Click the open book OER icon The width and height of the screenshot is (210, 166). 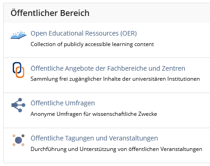(x=18, y=35)
